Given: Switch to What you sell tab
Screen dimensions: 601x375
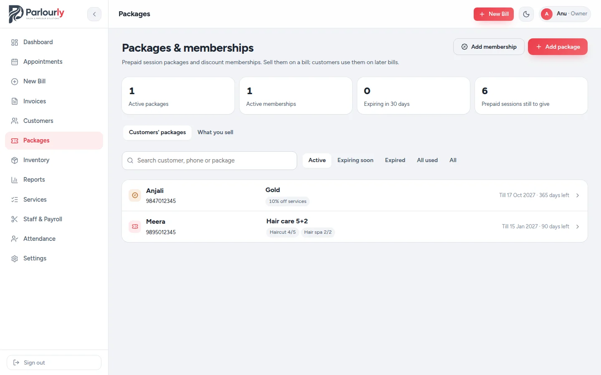Looking at the screenshot, I should click(215, 132).
